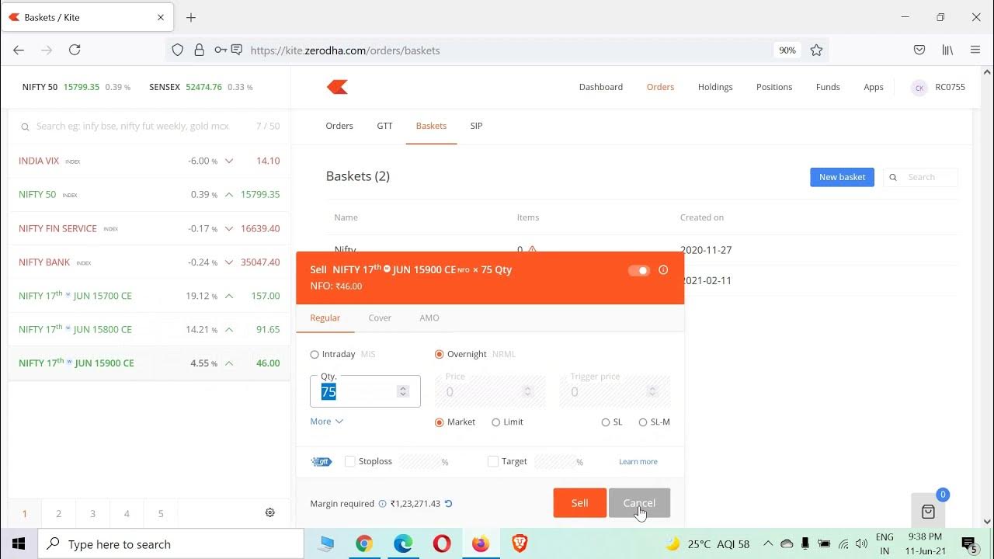
Task: Open Windows Start menu
Action: (x=19, y=544)
